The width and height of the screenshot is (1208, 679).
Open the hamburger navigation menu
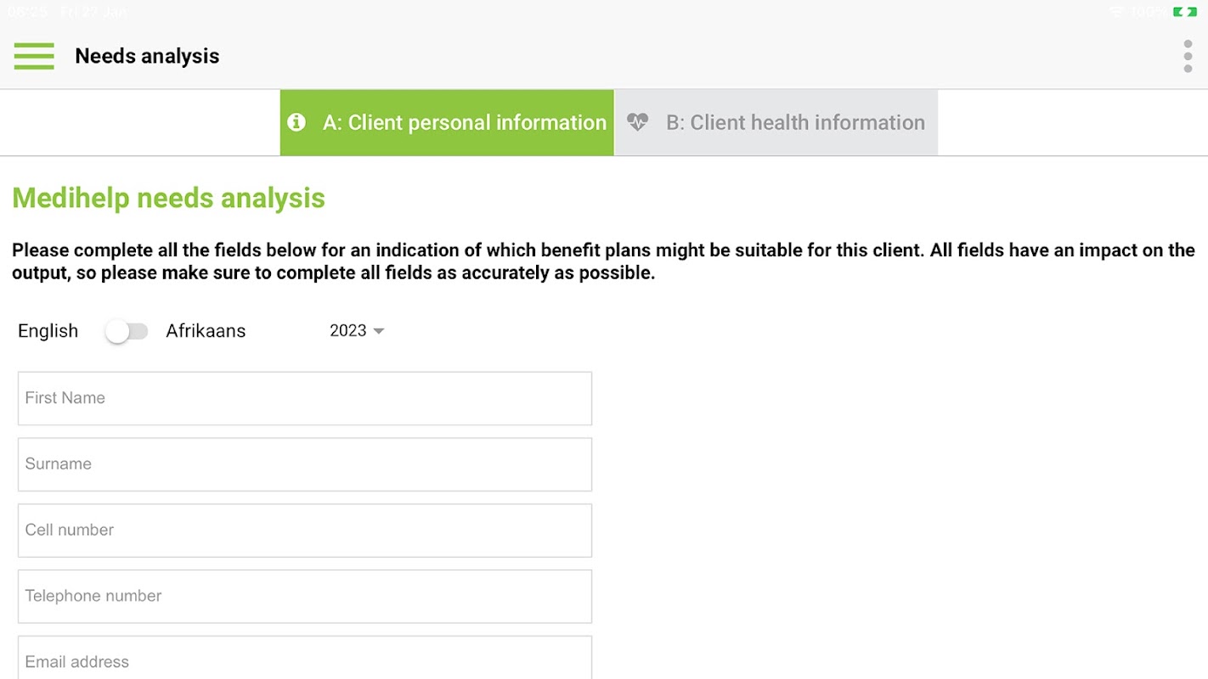coord(34,56)
